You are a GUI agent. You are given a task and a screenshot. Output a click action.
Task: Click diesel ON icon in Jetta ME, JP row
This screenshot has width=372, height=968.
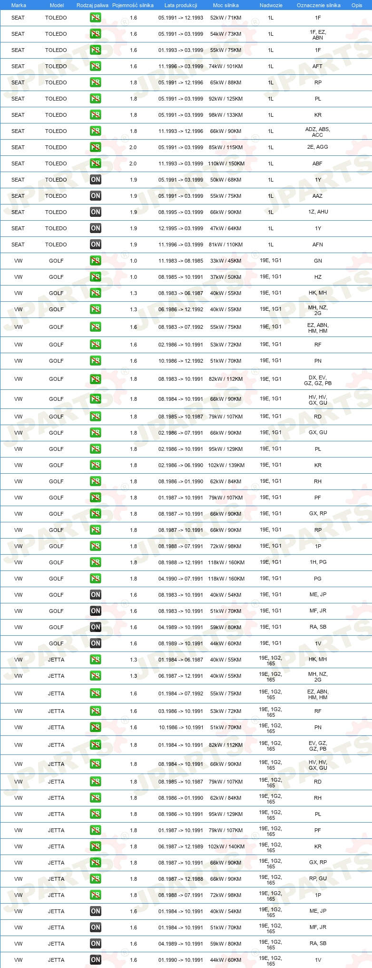95,911
